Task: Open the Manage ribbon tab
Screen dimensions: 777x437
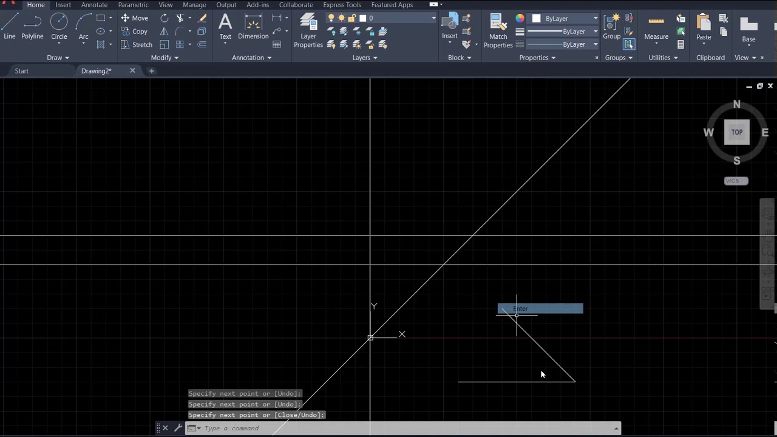Action: (194, 5)
